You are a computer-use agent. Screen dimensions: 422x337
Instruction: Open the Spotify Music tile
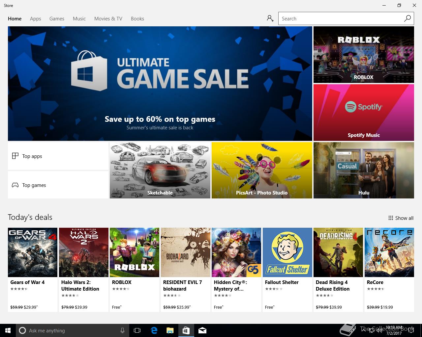pos(364,113)
